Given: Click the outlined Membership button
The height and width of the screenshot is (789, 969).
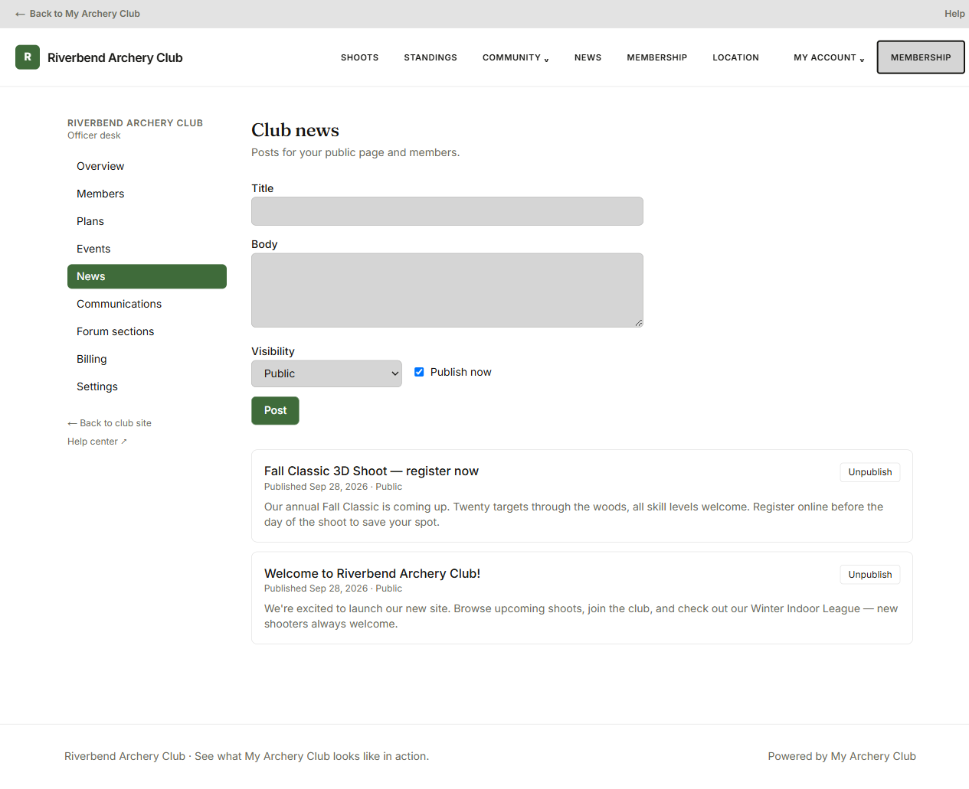Looking at the screenshot, I should pos(921,57).
